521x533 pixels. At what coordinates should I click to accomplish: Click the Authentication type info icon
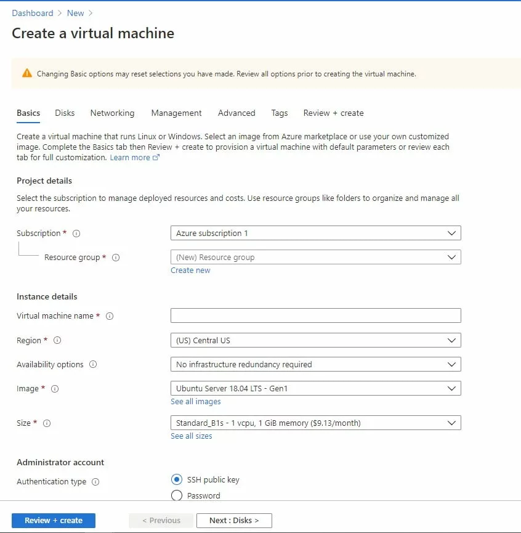(95, 482)
